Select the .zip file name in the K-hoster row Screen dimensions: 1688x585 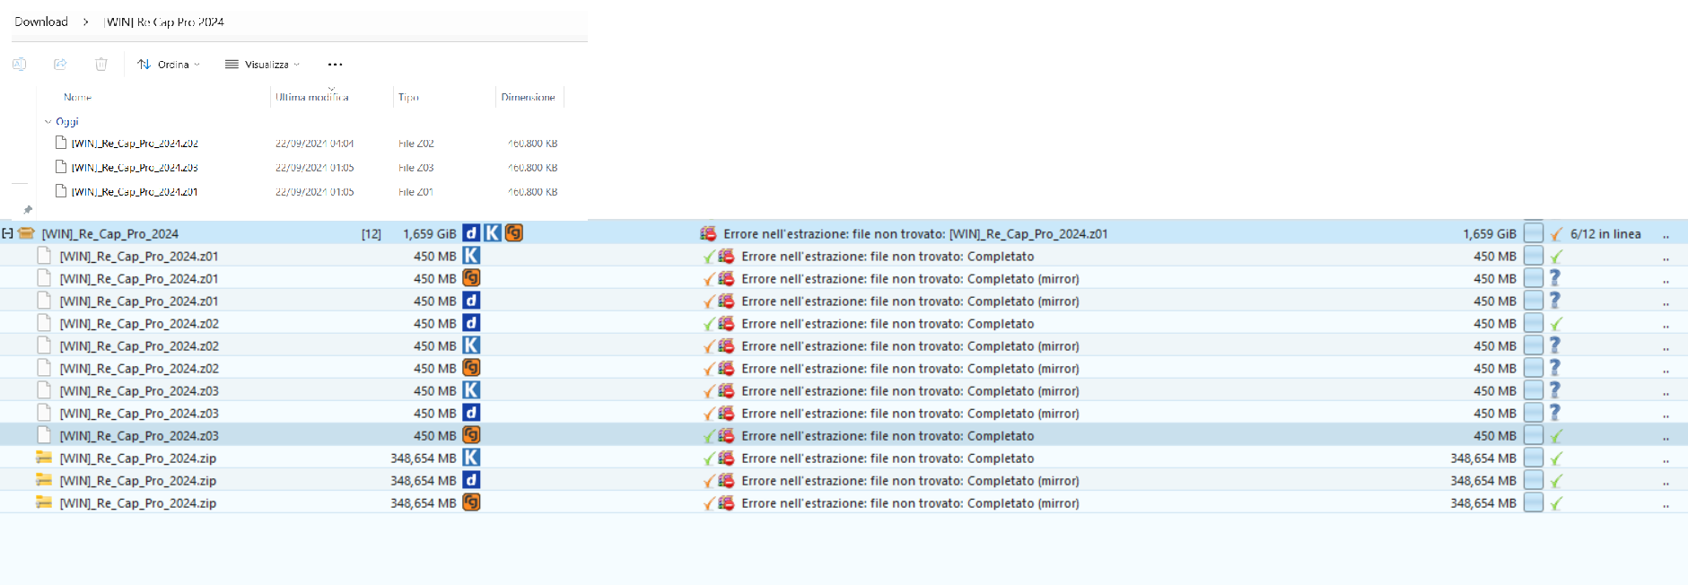click(138, 458)
